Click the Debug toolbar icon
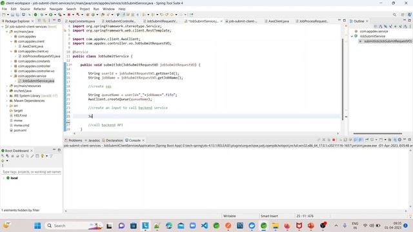The height and width of the screenshot is (232, 413). pyautogui.click(x=41, y=15)
